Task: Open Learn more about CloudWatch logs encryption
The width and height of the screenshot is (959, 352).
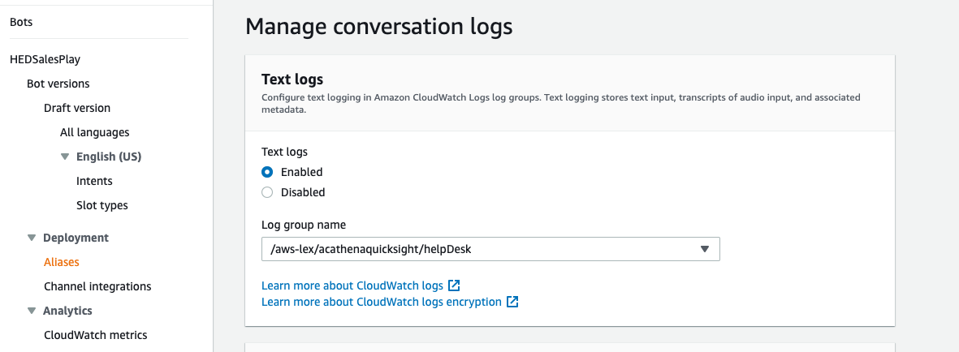Action: (x=381, y=302)
